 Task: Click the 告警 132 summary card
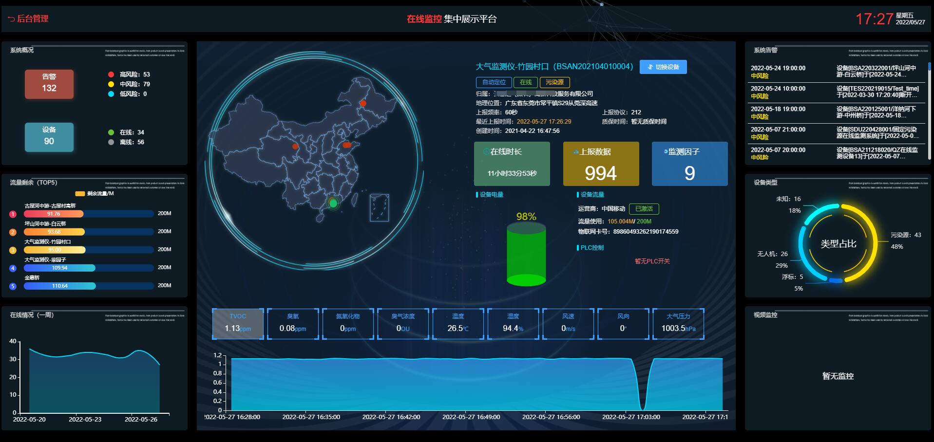point(49,84)
